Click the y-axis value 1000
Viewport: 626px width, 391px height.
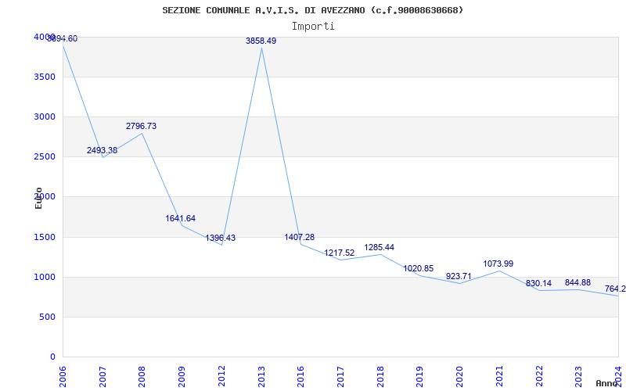pyautogui.click(x=45, y=278)
